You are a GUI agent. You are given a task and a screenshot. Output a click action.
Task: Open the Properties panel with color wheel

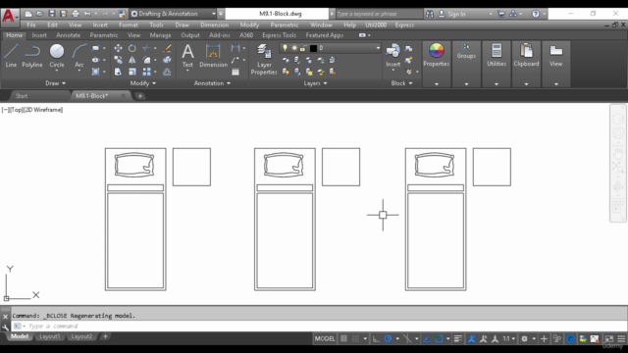[436, 55]
